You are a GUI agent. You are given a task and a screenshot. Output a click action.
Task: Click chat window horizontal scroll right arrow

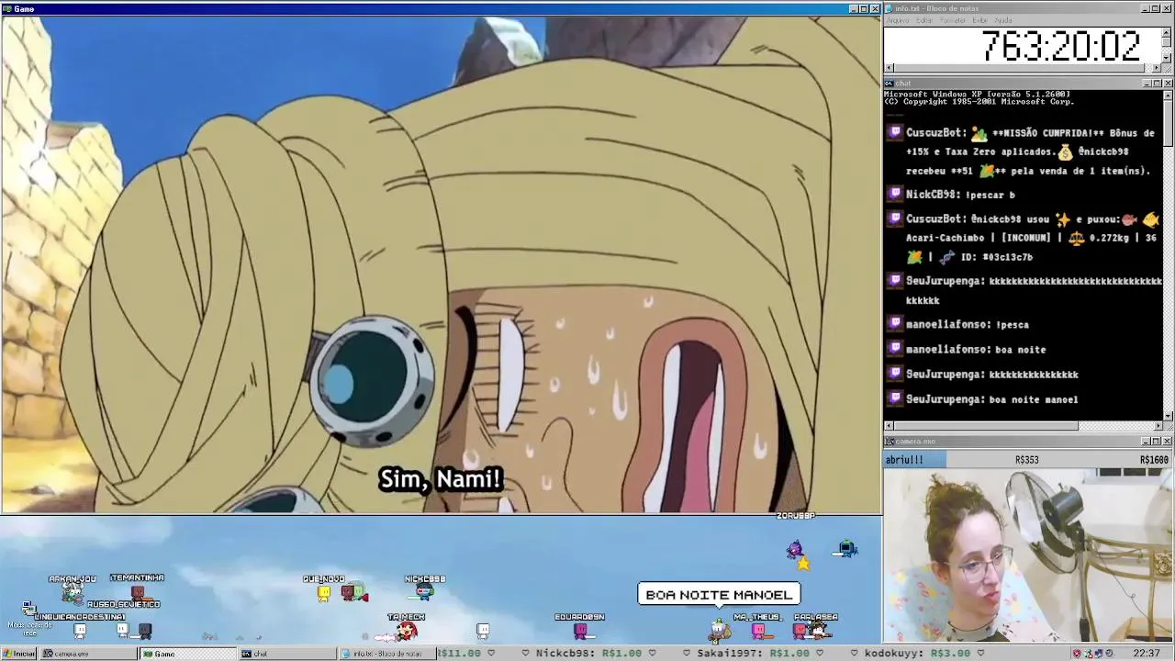tap(1157, 426)
